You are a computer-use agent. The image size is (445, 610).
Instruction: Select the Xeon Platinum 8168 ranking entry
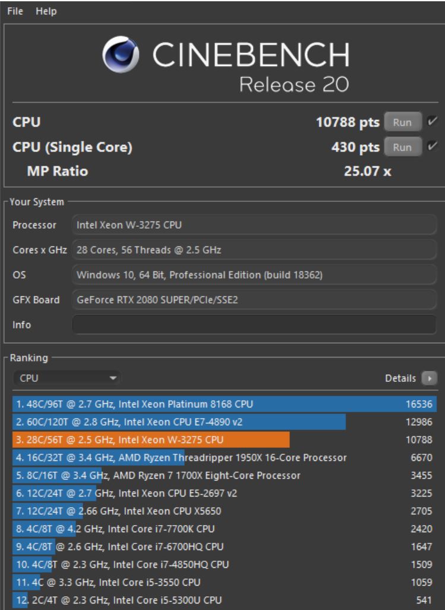[224, 404]
